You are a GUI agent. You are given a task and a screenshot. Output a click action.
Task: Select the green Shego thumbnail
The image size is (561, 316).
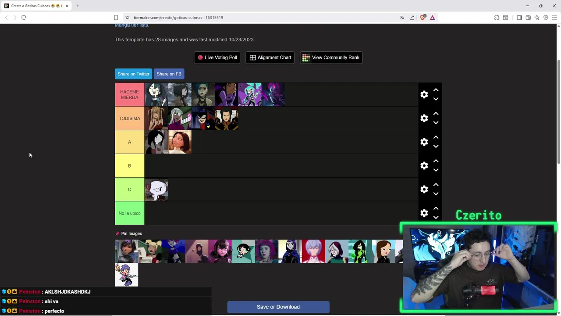[360, 251]
